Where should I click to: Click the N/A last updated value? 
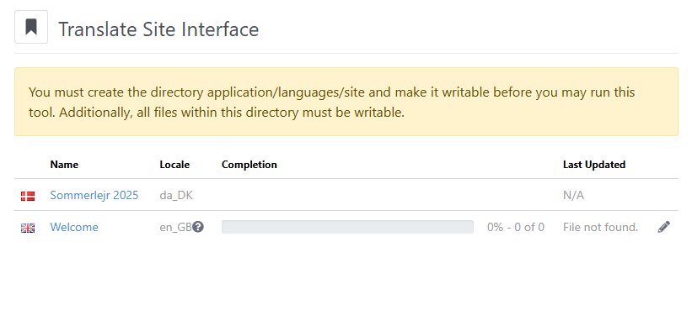coord(573,195)
